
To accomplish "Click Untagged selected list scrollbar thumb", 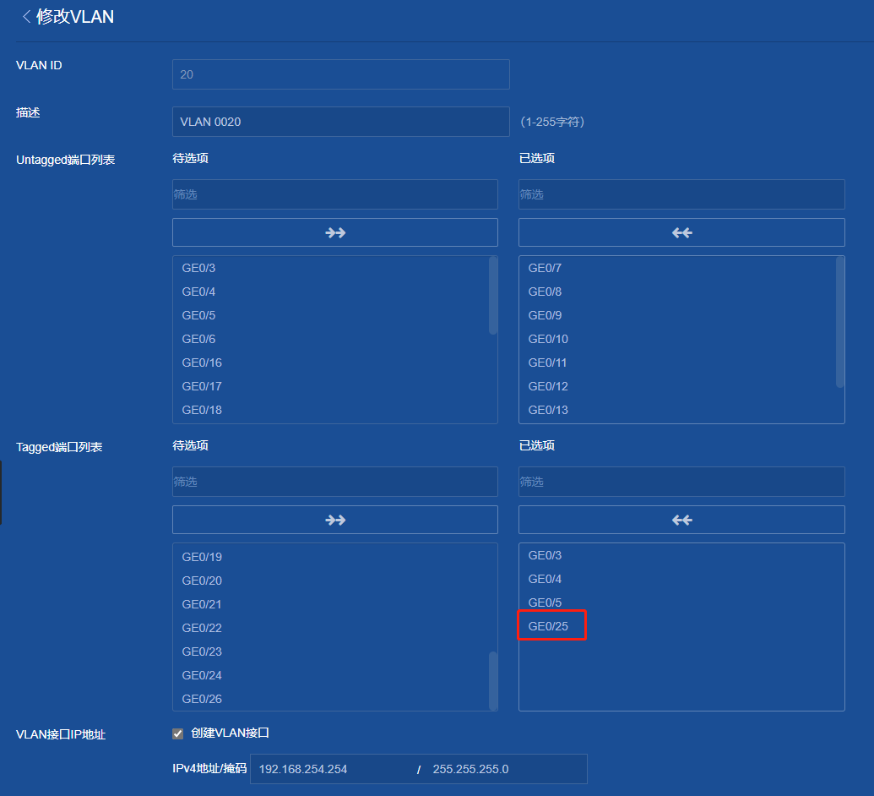I will coord(840,322).
